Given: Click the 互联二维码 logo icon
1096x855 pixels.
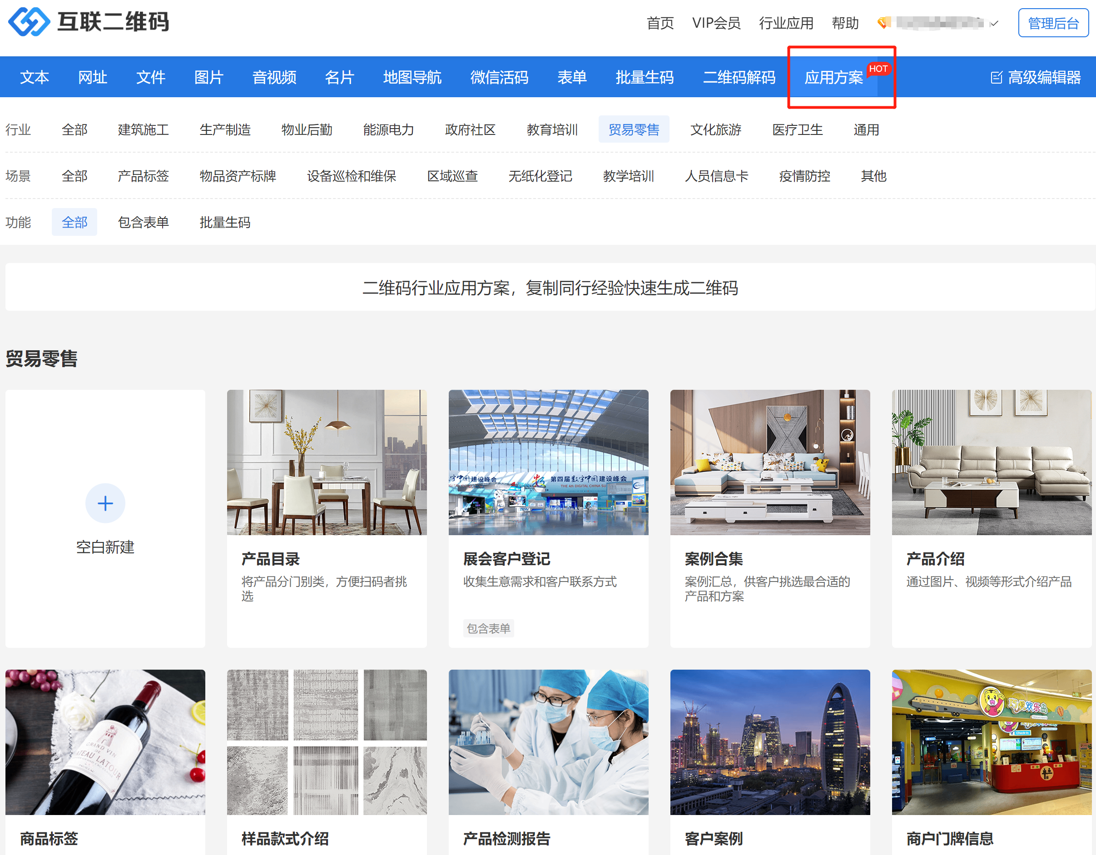Looking at the screenshot, I should pyautogui.click(x=29, y=22).
